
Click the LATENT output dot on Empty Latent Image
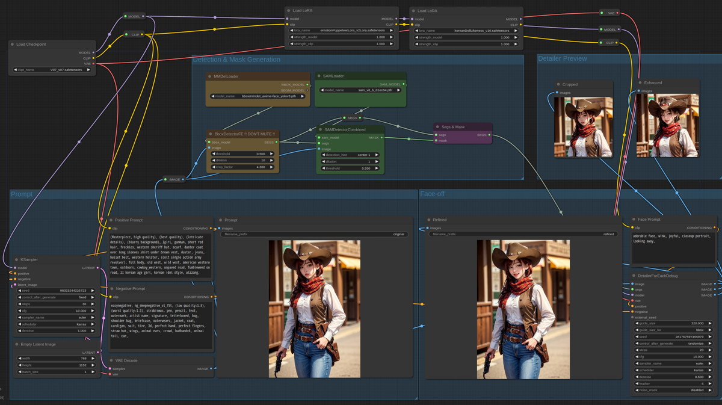point(98,351)
